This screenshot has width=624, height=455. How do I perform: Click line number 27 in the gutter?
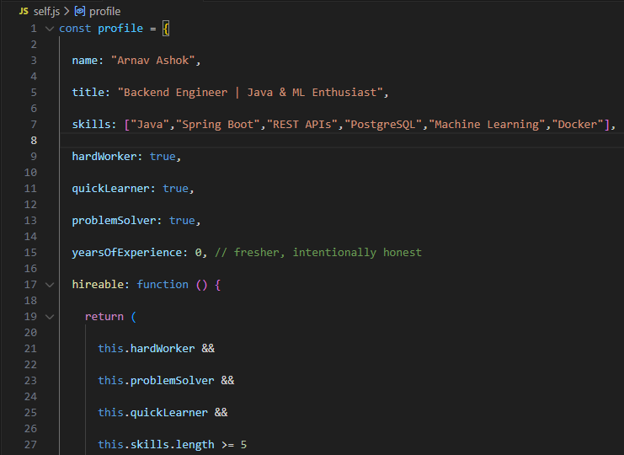(x=30, y=445)
